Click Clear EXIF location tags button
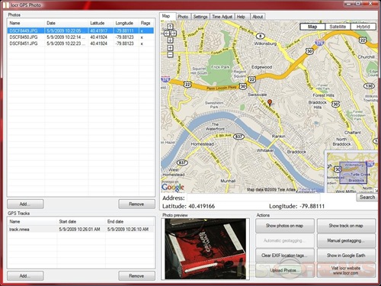The height and width of the screenshot is (286, 381). coord(285,255)
